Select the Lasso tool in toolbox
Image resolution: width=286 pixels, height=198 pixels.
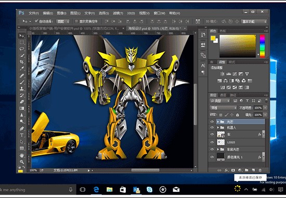pos(22,49)
